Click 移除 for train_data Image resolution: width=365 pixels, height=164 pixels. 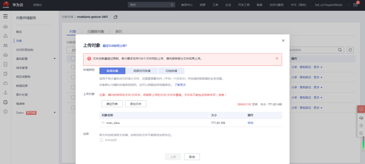[251, 123]
